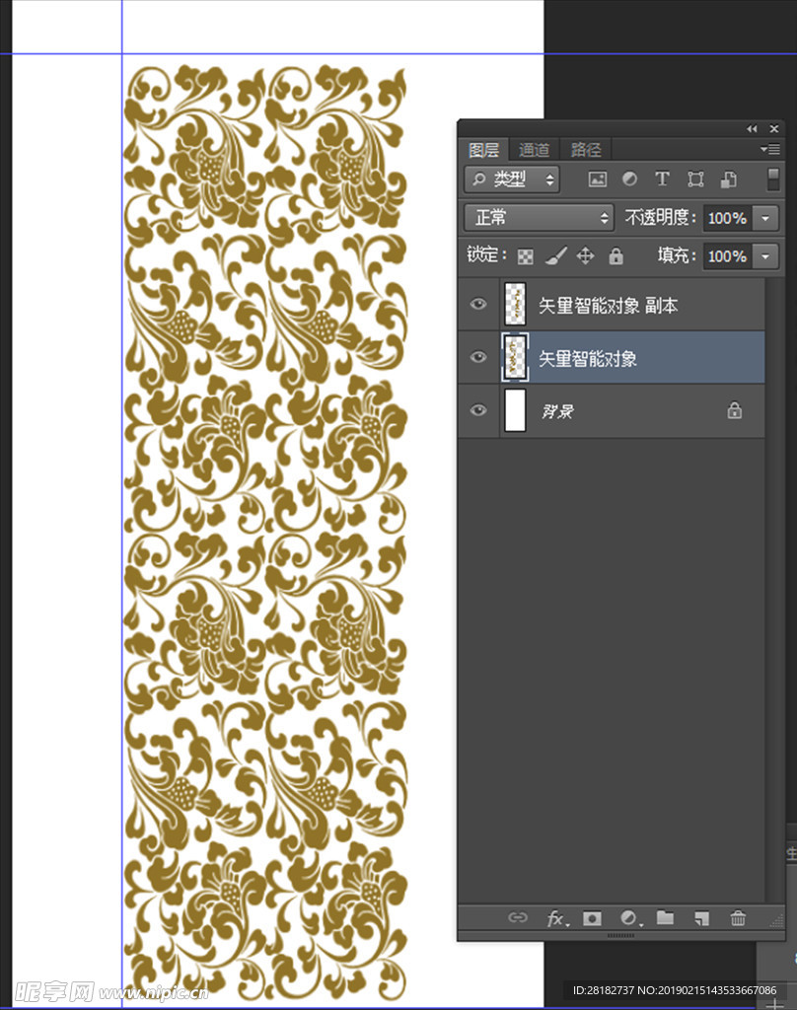This screenshot has height=1010, width=797.
Task: Lock transparent pixels checkerboard icon
Action: coord(526,256)
